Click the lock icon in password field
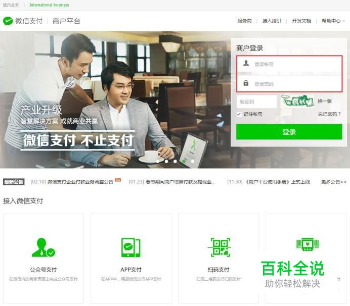350x306 pixels. click(246, 83)
